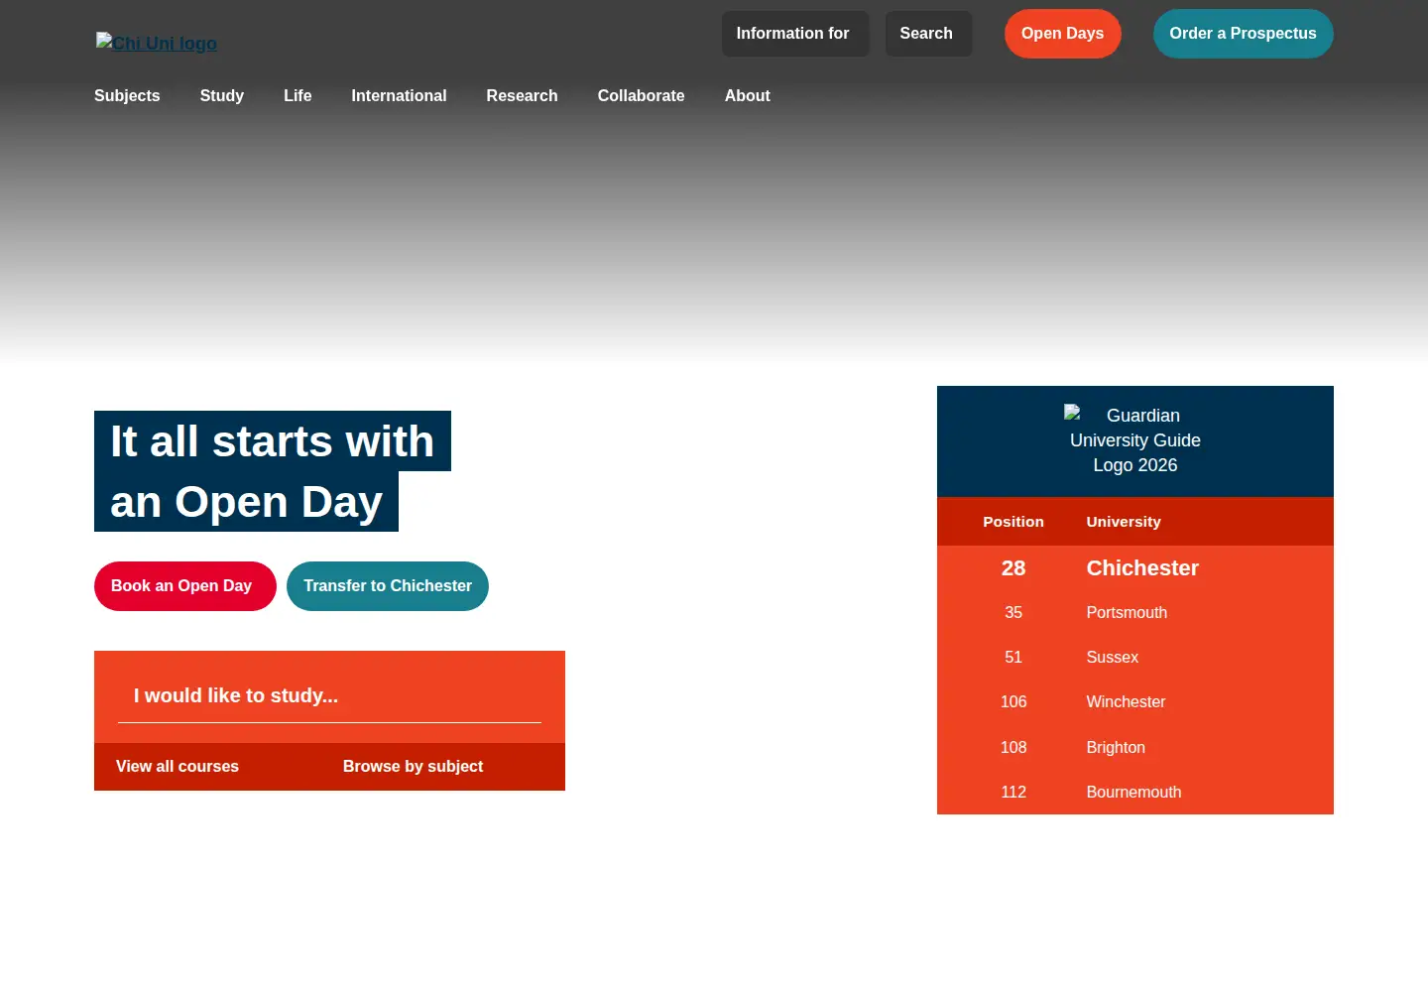Click position number 106
Viewport: 1428px width, 992px height.
[x=1013, y=702]
